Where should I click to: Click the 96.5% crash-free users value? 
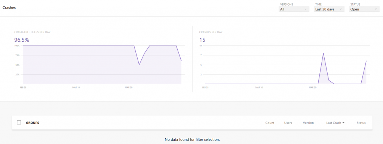click(22, 40)
